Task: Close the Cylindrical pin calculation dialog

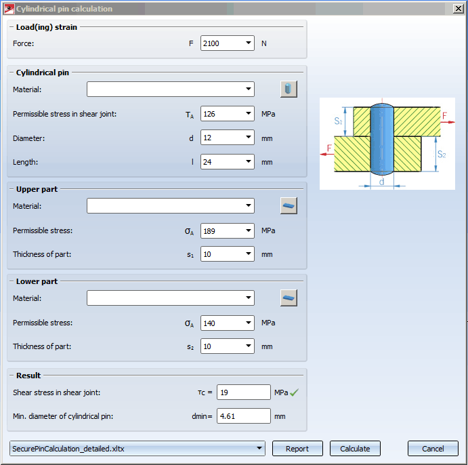Action: coord(457,9)
